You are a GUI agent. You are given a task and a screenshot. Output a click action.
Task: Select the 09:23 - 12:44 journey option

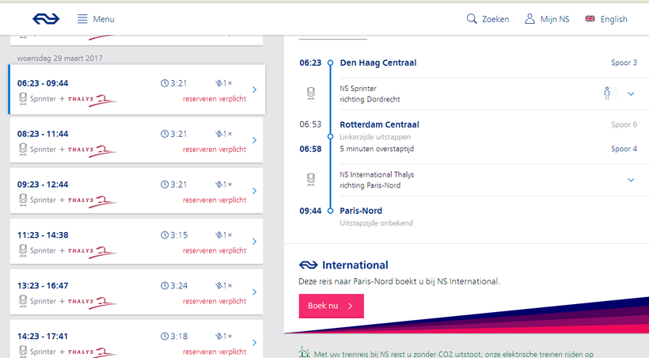tap(136, 191)
